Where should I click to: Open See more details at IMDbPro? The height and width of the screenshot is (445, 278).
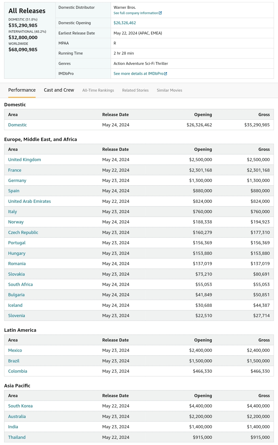[x=138, y=74]
